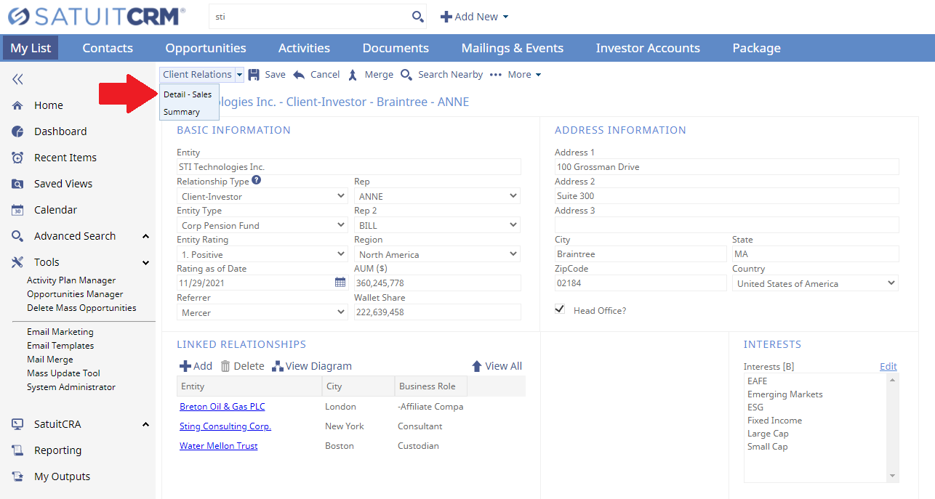The image size is (935, 499).
Task: Click the Address 1 input field
Action: 727,167
